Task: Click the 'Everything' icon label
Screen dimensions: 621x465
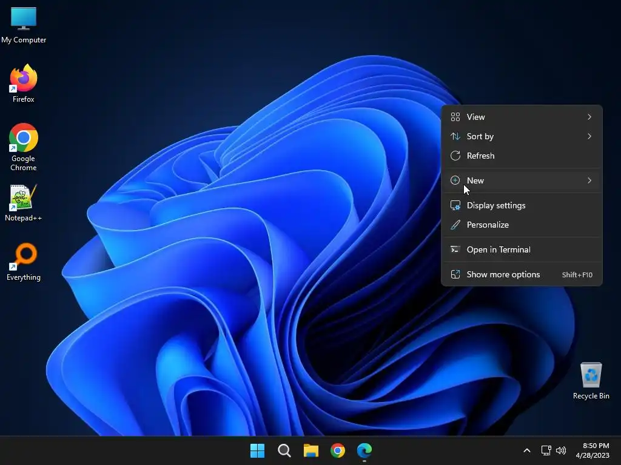Action: pos(24,277)
